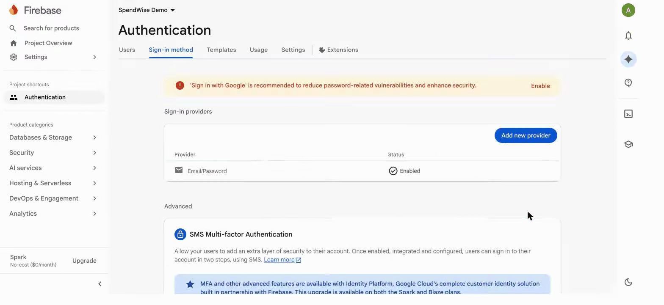Click the Sign-in providers section label
664x305 pixels.
(188, 112)
